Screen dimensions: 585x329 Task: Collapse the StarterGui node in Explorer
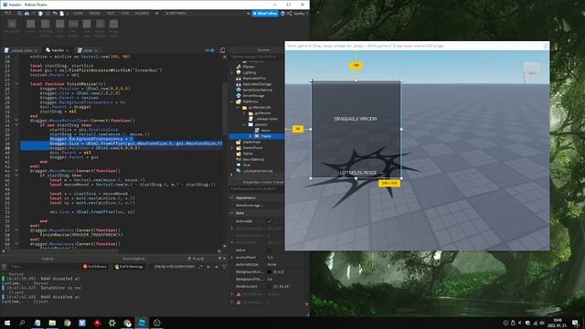click(x=231, y=101)
